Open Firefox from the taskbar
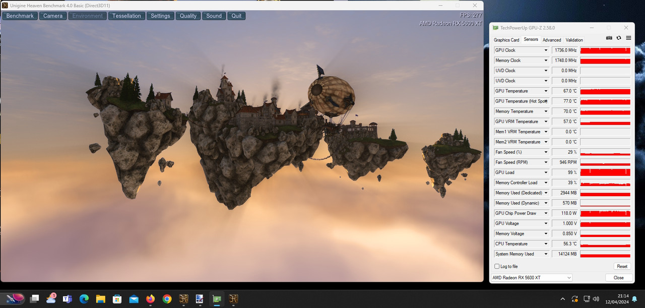 [x=150, y=299]
